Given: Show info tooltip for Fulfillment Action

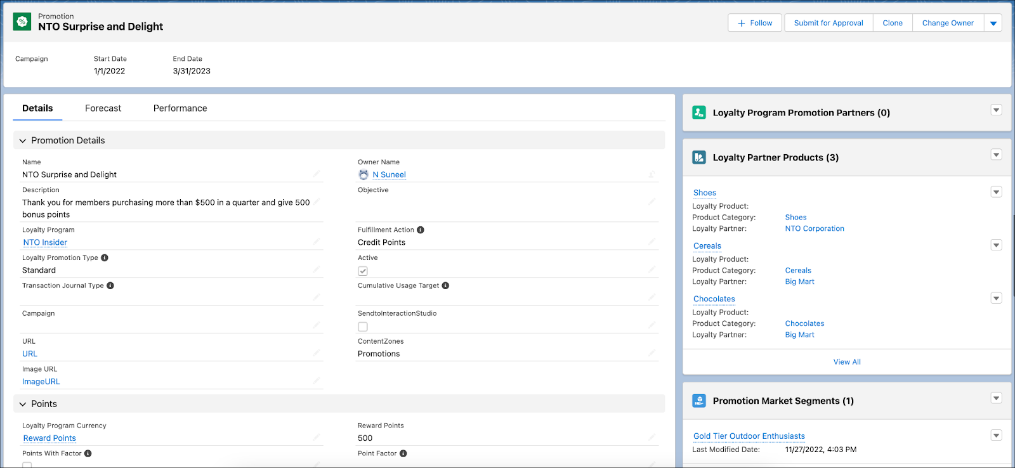Looking at the screenshot, I should coord(421,230).
